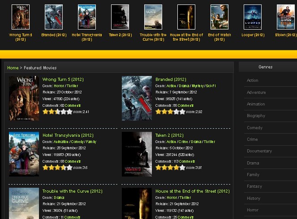This screenshot has width=297, height=219.
Task: Click End of Watch (2012) caption link
Action: tap(220, 37)
